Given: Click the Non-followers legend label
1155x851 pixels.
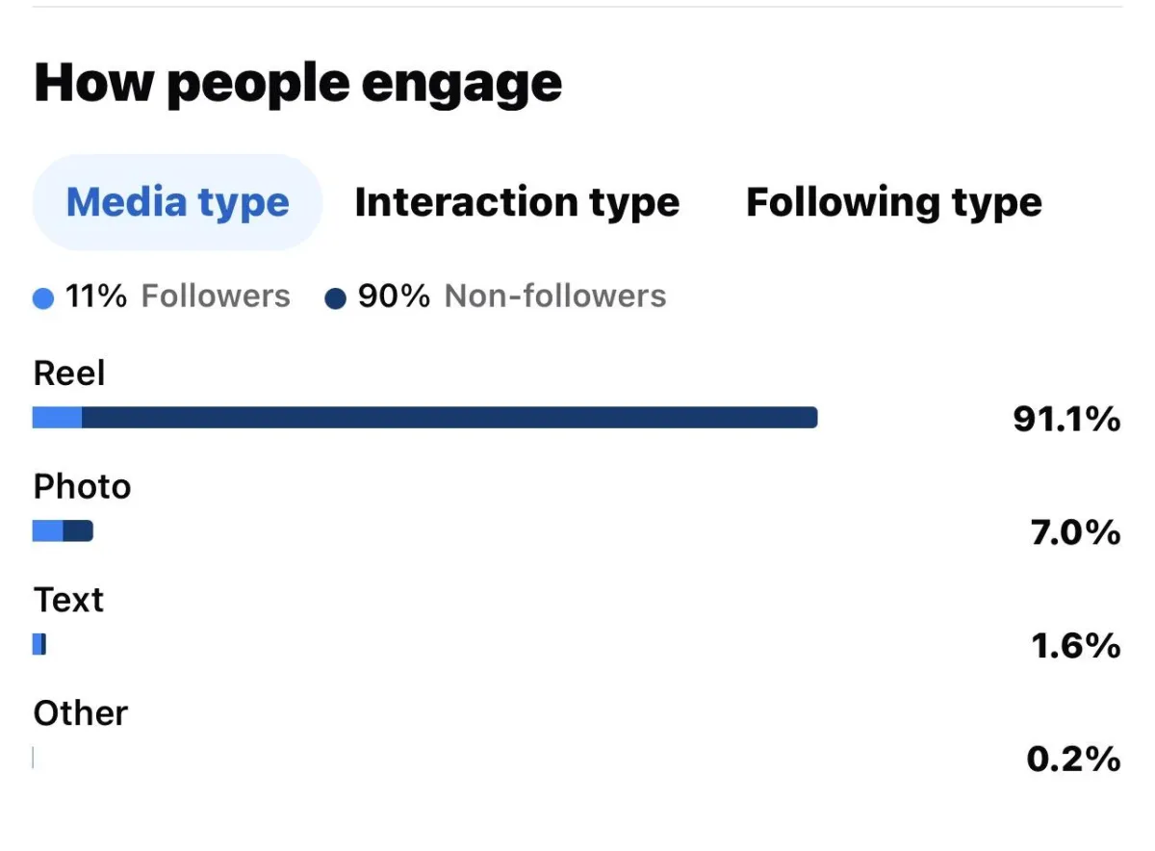Looking at the screenshot, I should click(x=555, y=297).
